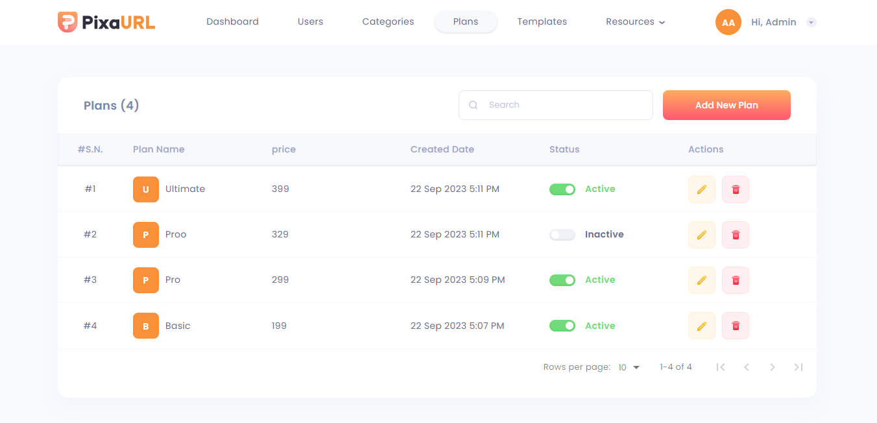
Task: Turn off the Basic plan status toggle
Action: [x=562, y=326]
